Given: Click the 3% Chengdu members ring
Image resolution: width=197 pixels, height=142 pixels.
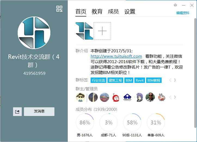Looking at the screenshot, I should pos(109,122).
